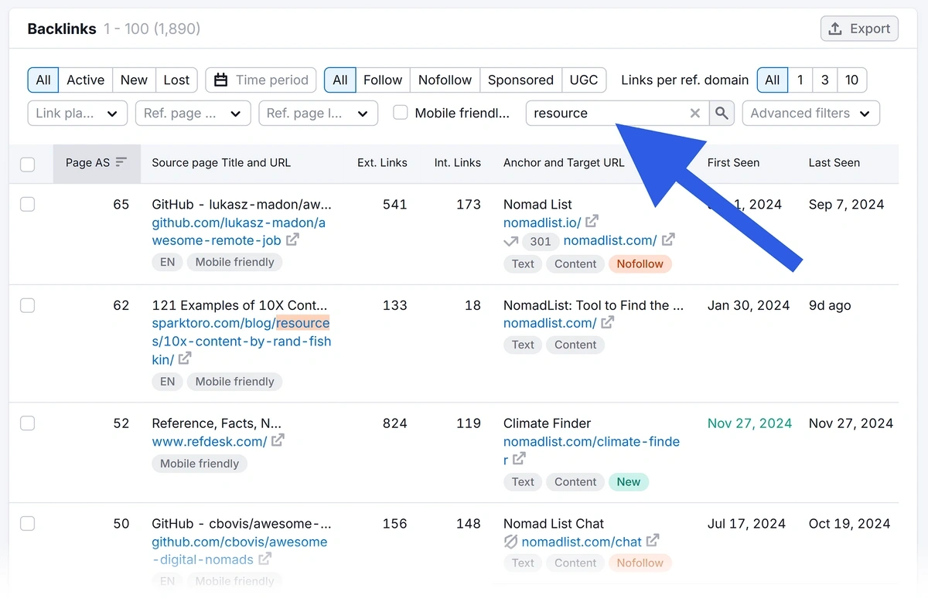Screen dimensions: 928x598
Task: Click the EN language tag in sparktoro row
Action: point(168,381)
